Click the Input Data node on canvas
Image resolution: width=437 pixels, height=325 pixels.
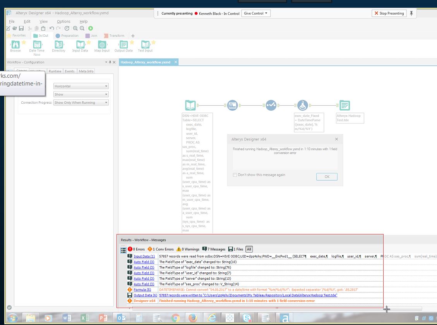(190, 105)
